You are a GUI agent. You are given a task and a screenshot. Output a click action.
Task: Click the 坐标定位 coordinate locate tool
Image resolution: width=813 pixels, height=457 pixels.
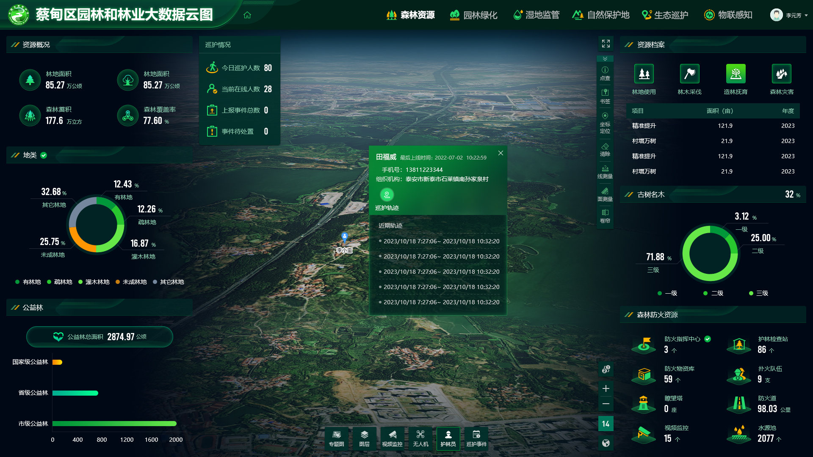pyautogui.click(x=605, y=122)
